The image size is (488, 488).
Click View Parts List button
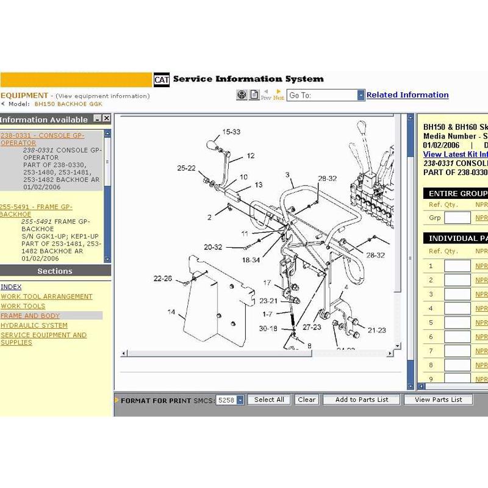coord(438,400)
